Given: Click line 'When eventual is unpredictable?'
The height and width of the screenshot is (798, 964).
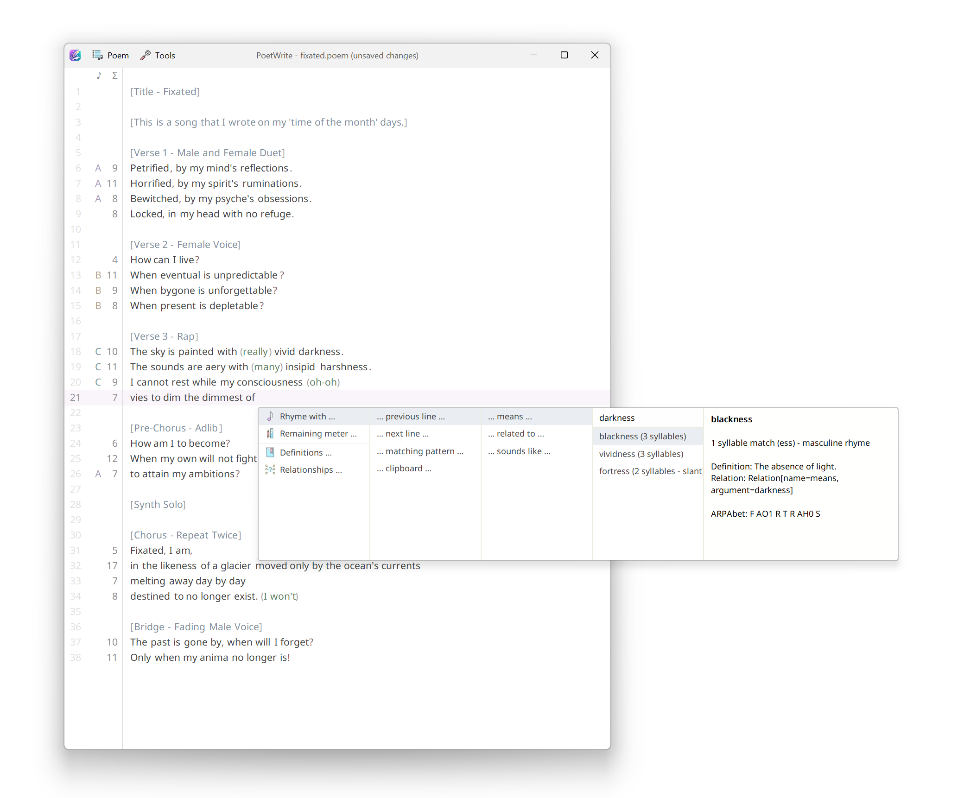Looking at the screenshot, I should click(x=208, y=275).
